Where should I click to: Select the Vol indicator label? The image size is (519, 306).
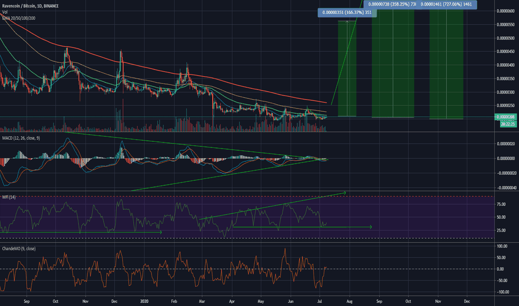click(x=4, y=12)
